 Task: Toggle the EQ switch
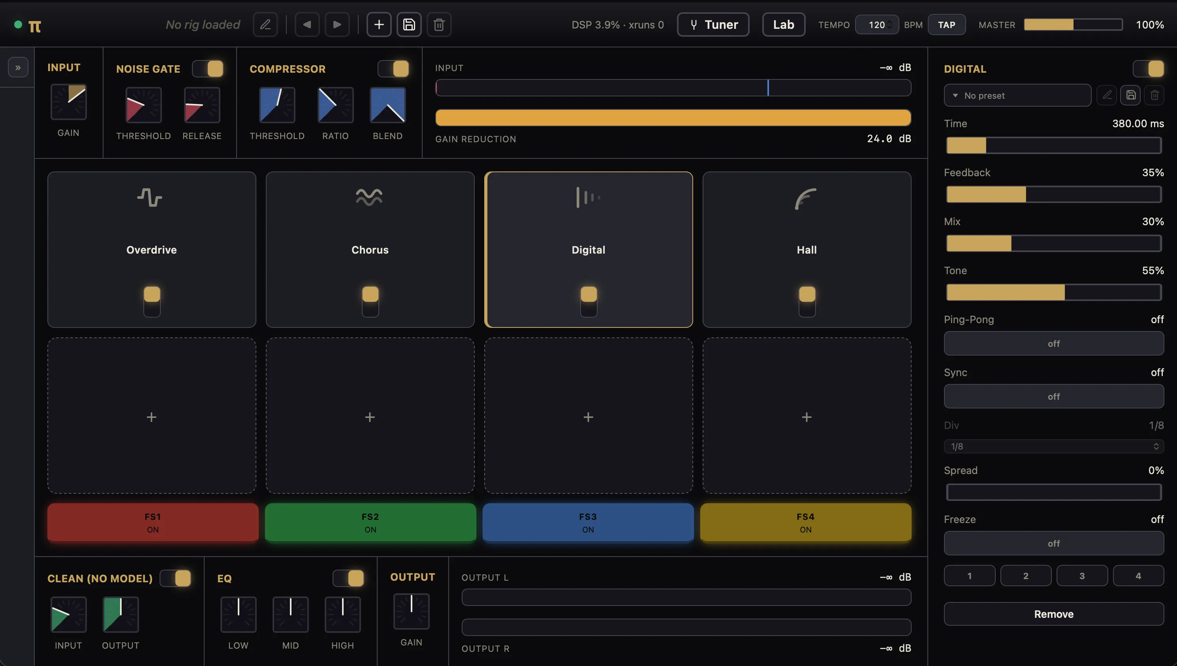(x=348, y=578)
